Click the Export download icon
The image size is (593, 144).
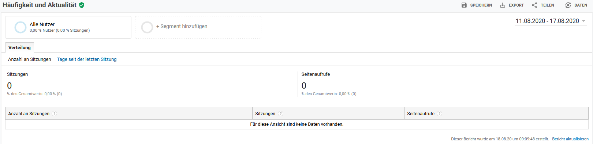[x=503, y=5]
